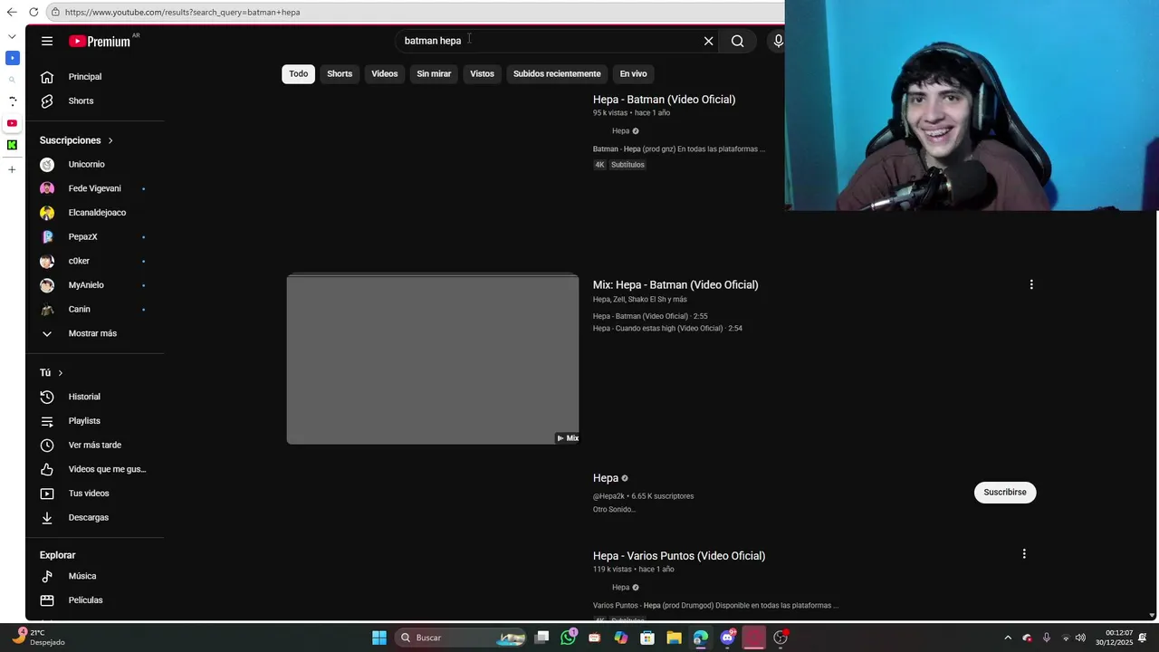1159x652 pixels.
Task: Open Videos que me gustan thumbs-up icon
Action: click(47, 469)
